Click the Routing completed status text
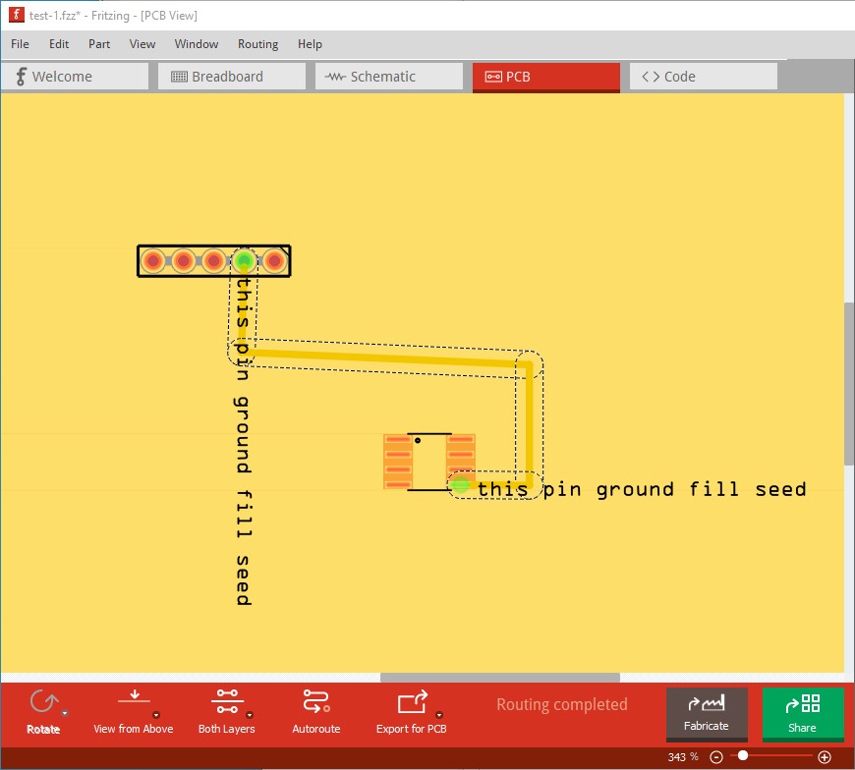Image resolution: width=855 pixels, height=770 pixels. click(x=561, y=704)
